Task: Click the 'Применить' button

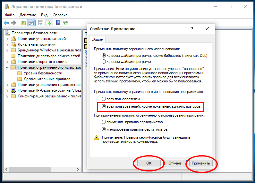Action: pyautogui.click(x=201, y=163)
